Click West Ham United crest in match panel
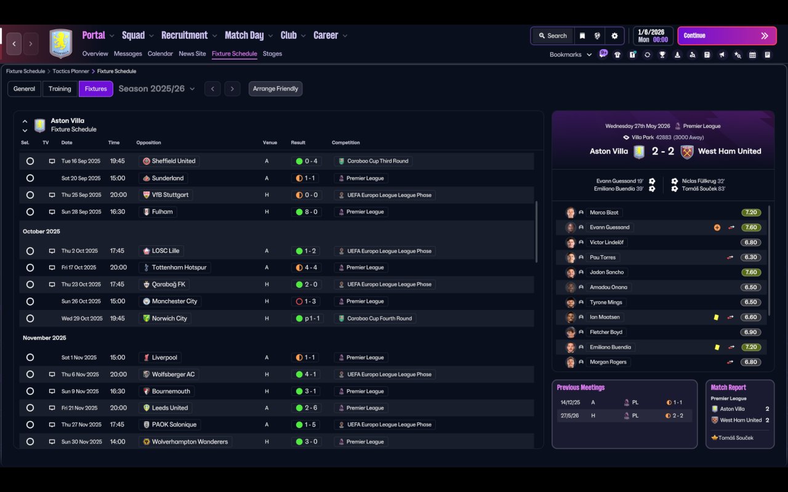 [x=687, y=151]
